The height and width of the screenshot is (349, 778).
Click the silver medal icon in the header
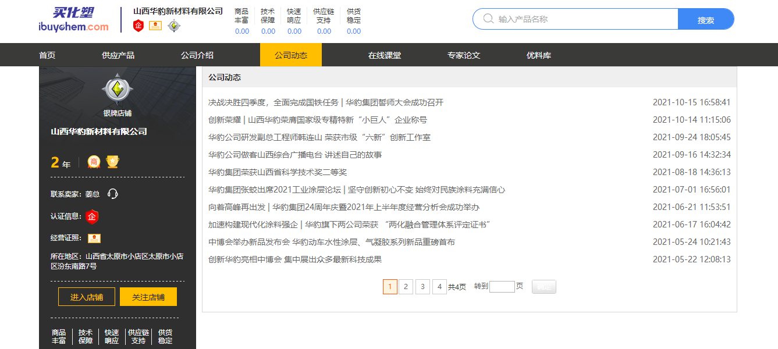(x=174, y=26)
